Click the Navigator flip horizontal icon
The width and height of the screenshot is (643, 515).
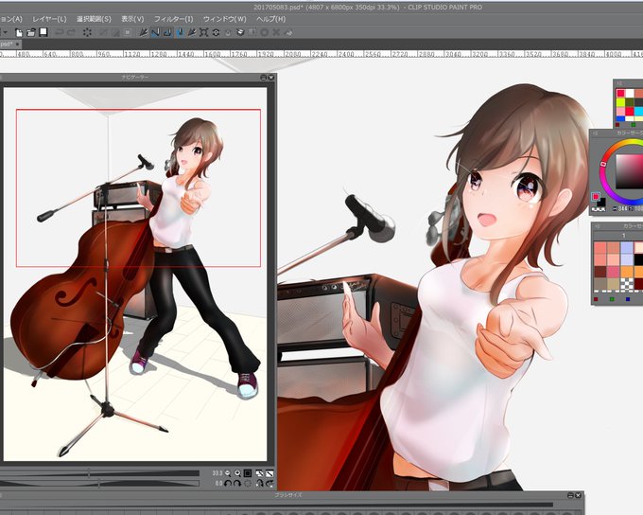tap(260, 484)
